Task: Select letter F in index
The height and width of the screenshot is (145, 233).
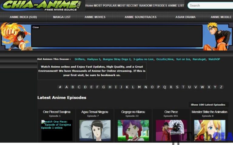Action: [x=97, y=87]
